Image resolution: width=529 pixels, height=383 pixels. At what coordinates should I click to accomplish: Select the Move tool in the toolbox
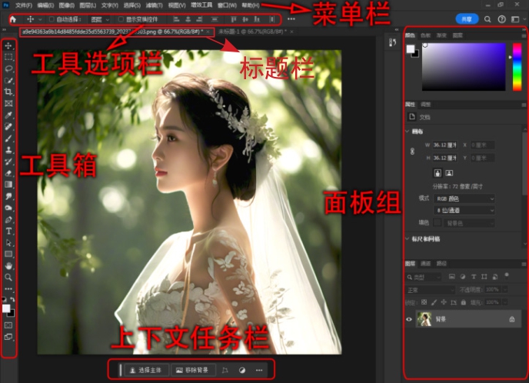pos(8,46)
